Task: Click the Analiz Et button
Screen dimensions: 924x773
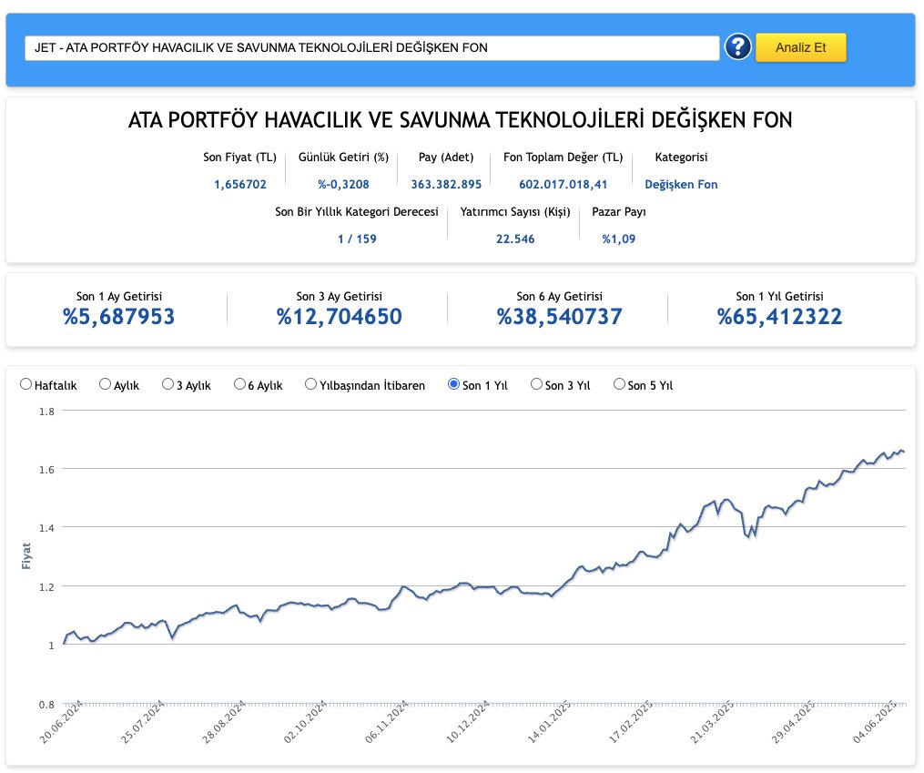Action: pos(801,47)
